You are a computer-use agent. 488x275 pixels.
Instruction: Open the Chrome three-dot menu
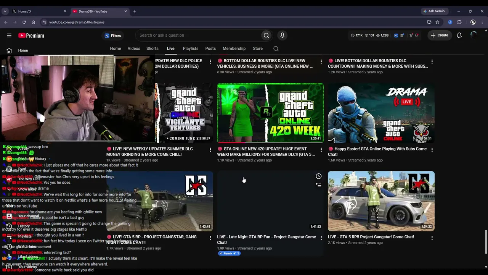(x=482, y=22)
